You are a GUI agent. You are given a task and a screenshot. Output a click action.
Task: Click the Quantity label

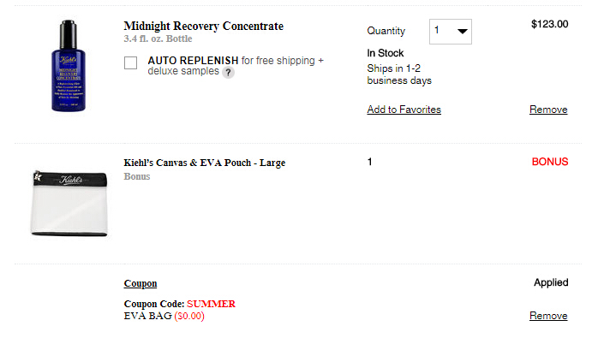click(x=386, y=31)
